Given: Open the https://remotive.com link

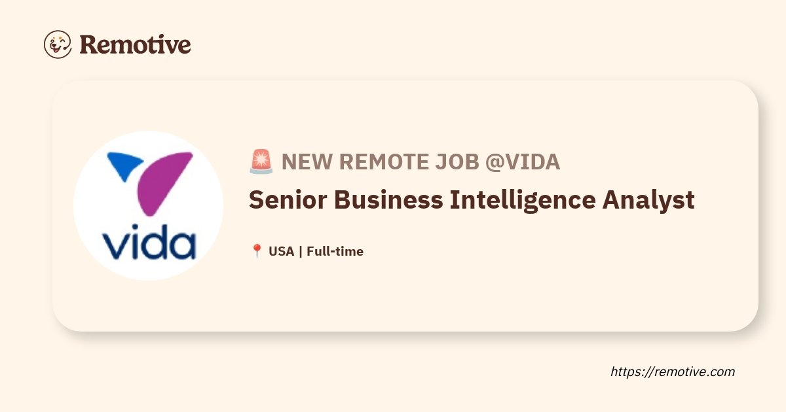Looking at the screenshot, I should (x=673, y=371).
